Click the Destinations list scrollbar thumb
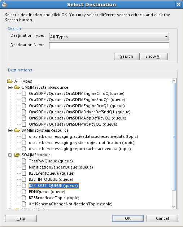The width and height of the screenshot is (183, 227). [174, 136]
